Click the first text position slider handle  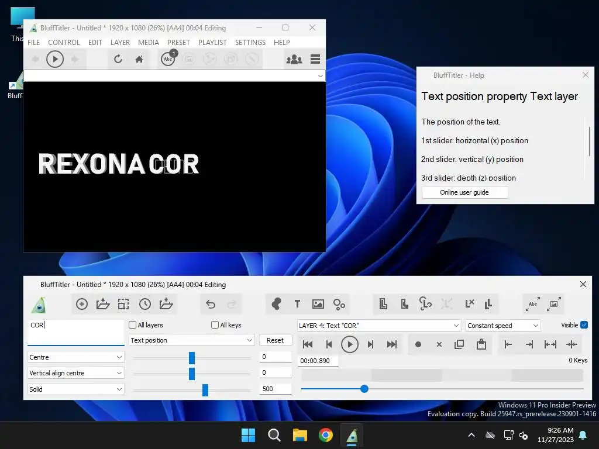(x=192, y=358)
